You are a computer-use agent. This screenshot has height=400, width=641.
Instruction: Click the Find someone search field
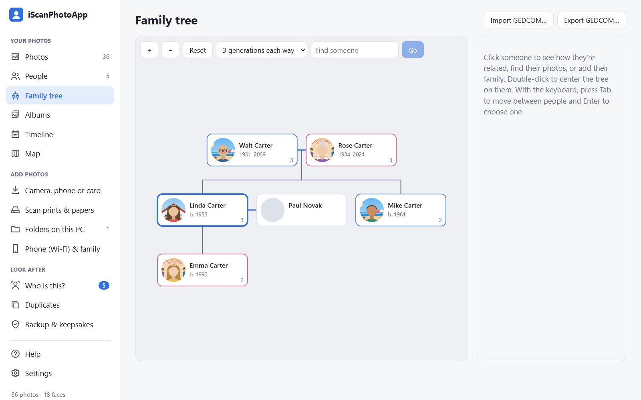point(355,50)
